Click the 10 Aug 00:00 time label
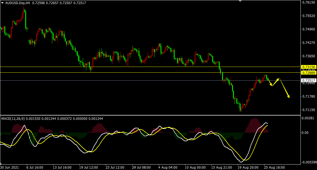317x170 pixels. pos(195,167)
